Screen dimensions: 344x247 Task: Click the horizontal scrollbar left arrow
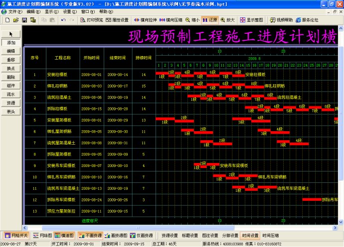coord(25,228)
